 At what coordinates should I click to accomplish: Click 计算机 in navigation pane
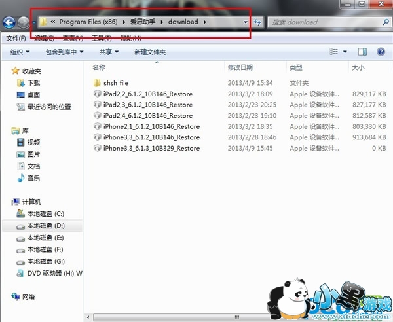click(31, 202)
